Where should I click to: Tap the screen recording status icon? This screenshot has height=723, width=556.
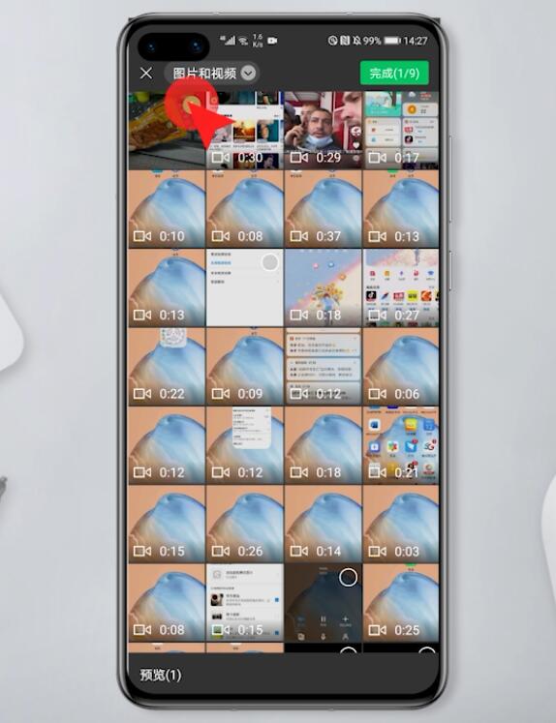pos(272,41)
